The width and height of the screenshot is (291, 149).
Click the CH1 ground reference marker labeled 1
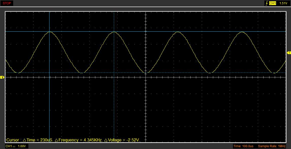tap(2, 77)
